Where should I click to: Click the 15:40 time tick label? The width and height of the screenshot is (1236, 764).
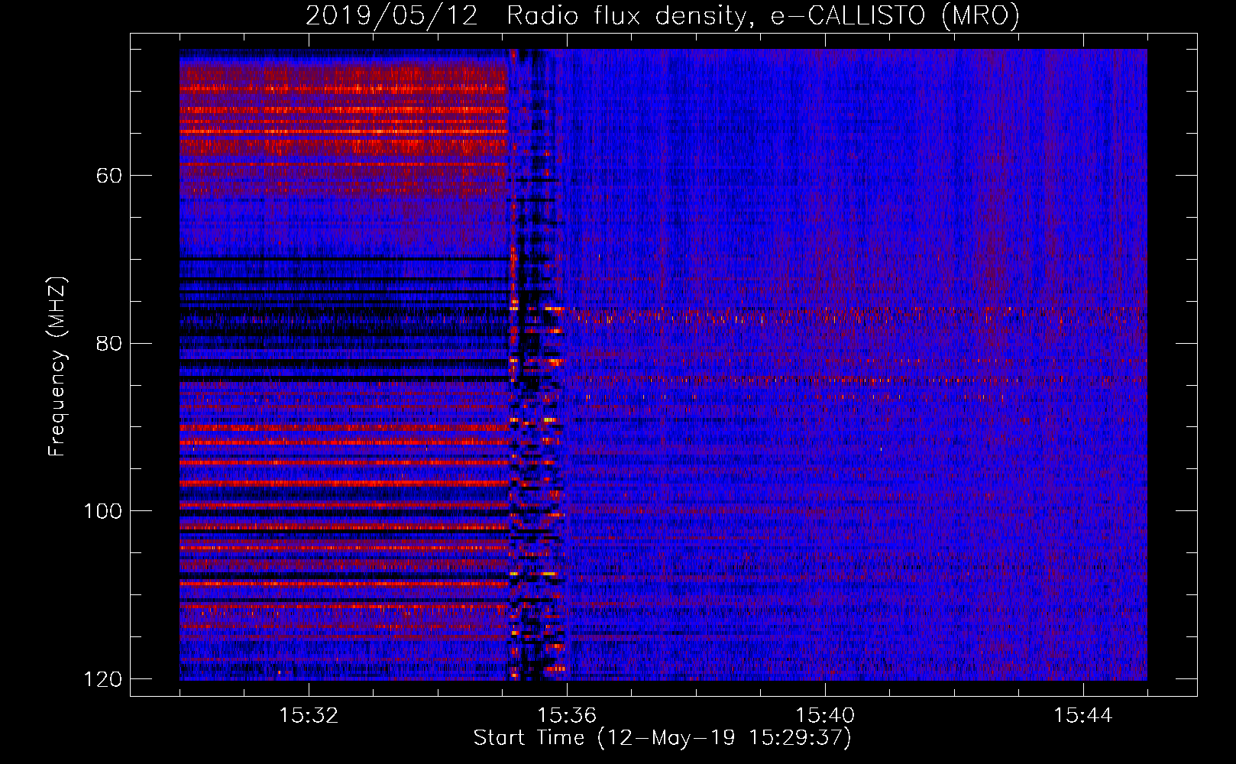[x=825, y=716]
